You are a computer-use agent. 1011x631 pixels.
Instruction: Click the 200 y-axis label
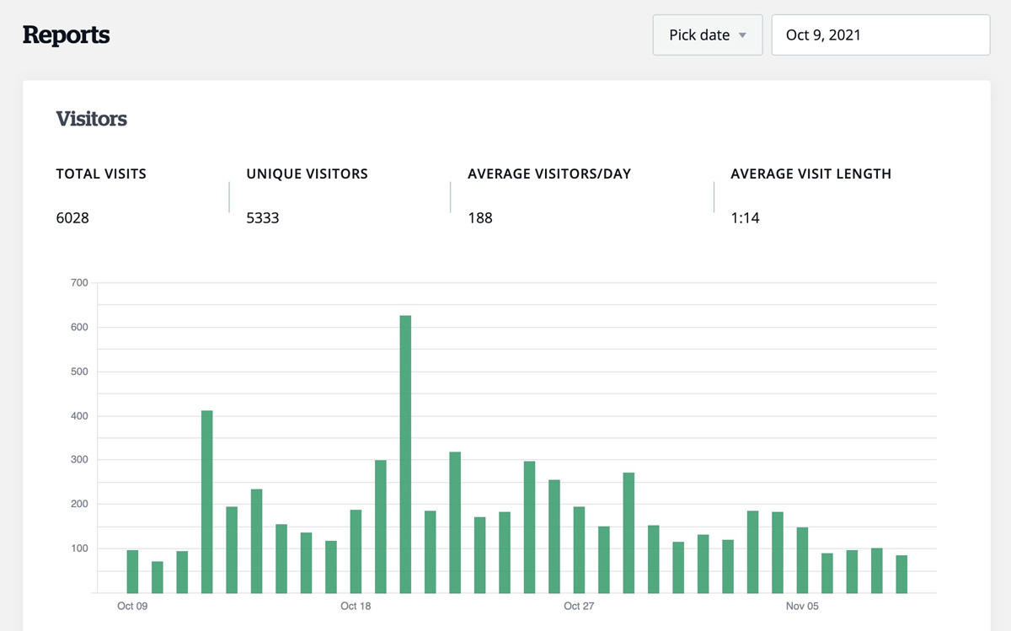pyautogui.click(x=79, y=505)
